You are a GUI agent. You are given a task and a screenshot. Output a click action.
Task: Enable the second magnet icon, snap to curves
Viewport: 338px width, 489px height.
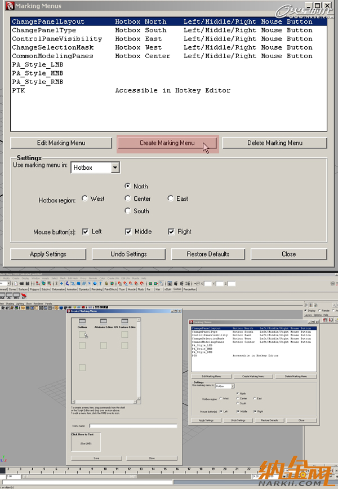[125, 284]
